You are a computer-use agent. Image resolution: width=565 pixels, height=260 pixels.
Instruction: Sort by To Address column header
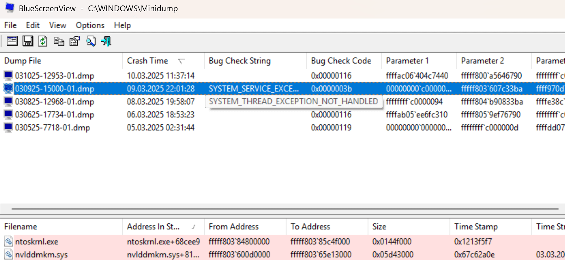(327, 227)
